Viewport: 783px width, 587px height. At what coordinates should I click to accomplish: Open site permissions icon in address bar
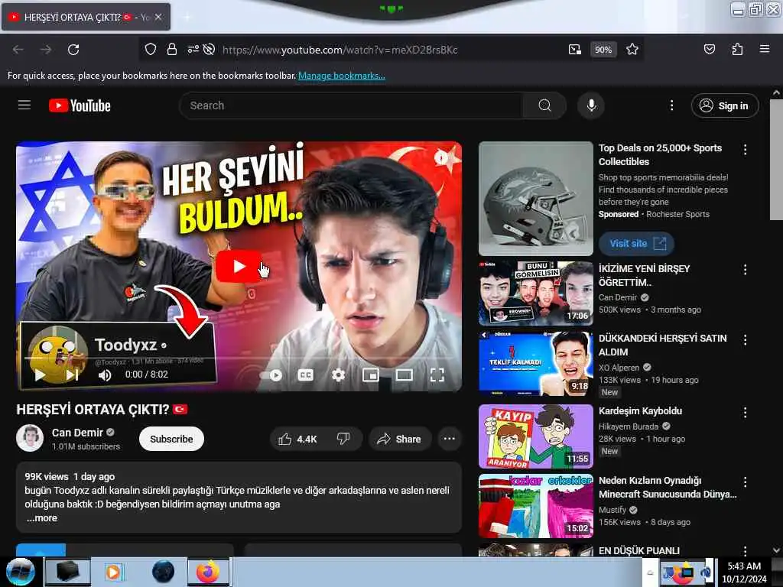pyautogui.click(x=193, y=49)
